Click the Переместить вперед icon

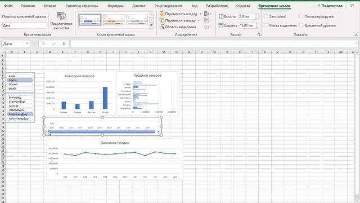[162, 14]
